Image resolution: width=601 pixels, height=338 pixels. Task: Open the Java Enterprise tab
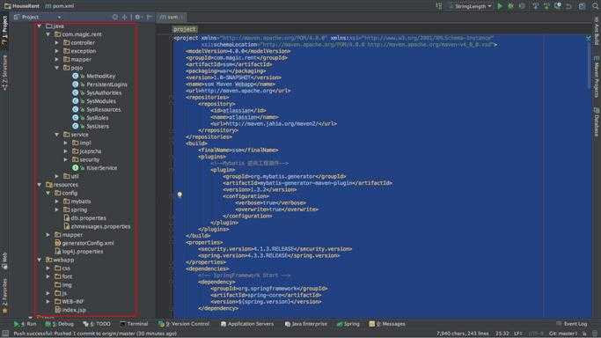[306, 324]
